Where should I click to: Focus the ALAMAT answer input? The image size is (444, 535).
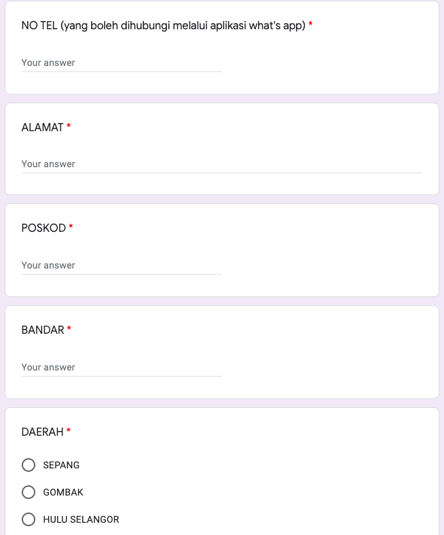click(x=221, y=164)
